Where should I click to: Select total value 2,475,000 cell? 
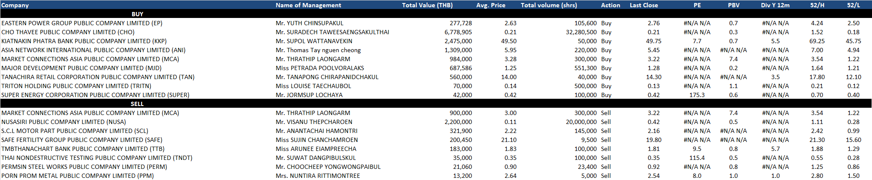coord(458,41)
